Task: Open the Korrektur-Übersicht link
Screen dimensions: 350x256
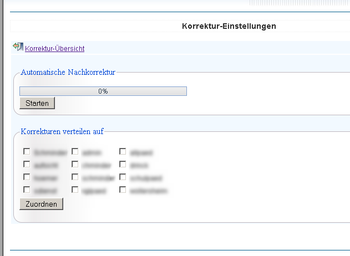Action: click(55, 48)
